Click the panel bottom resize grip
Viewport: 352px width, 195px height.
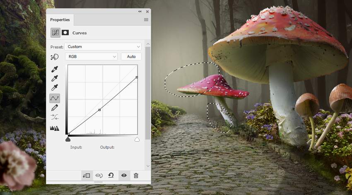(x=98, y=182)
